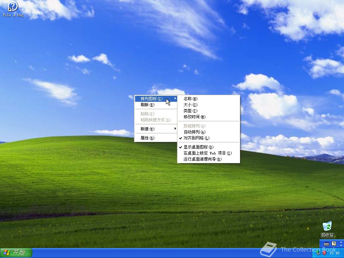The image size is (344, 258).
Task: Click the Safely Remove Hardware tray icon
Action: click(x=318, y=253)
